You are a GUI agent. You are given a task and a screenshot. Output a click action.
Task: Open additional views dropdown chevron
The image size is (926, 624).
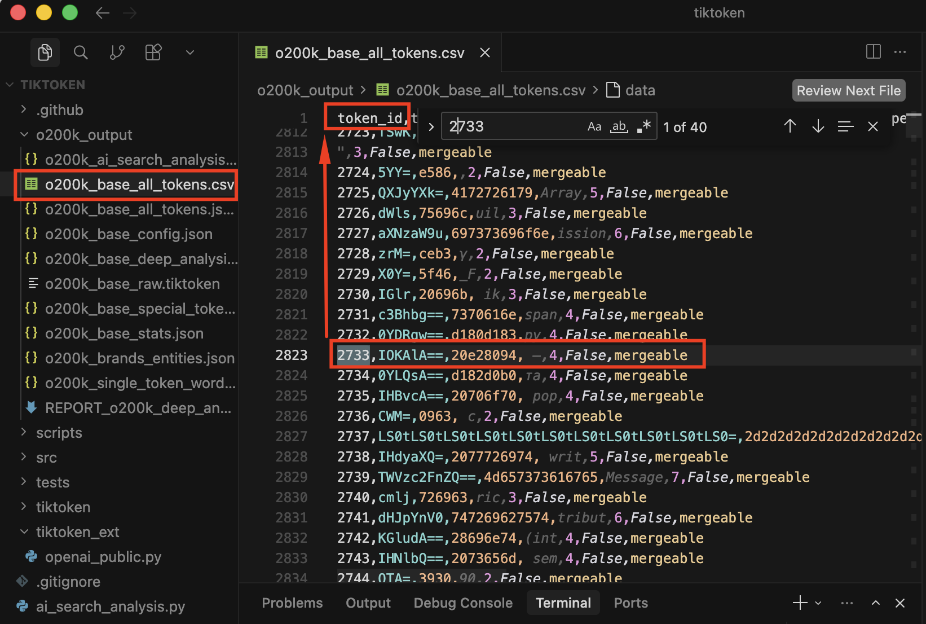[x=190, y=52]
